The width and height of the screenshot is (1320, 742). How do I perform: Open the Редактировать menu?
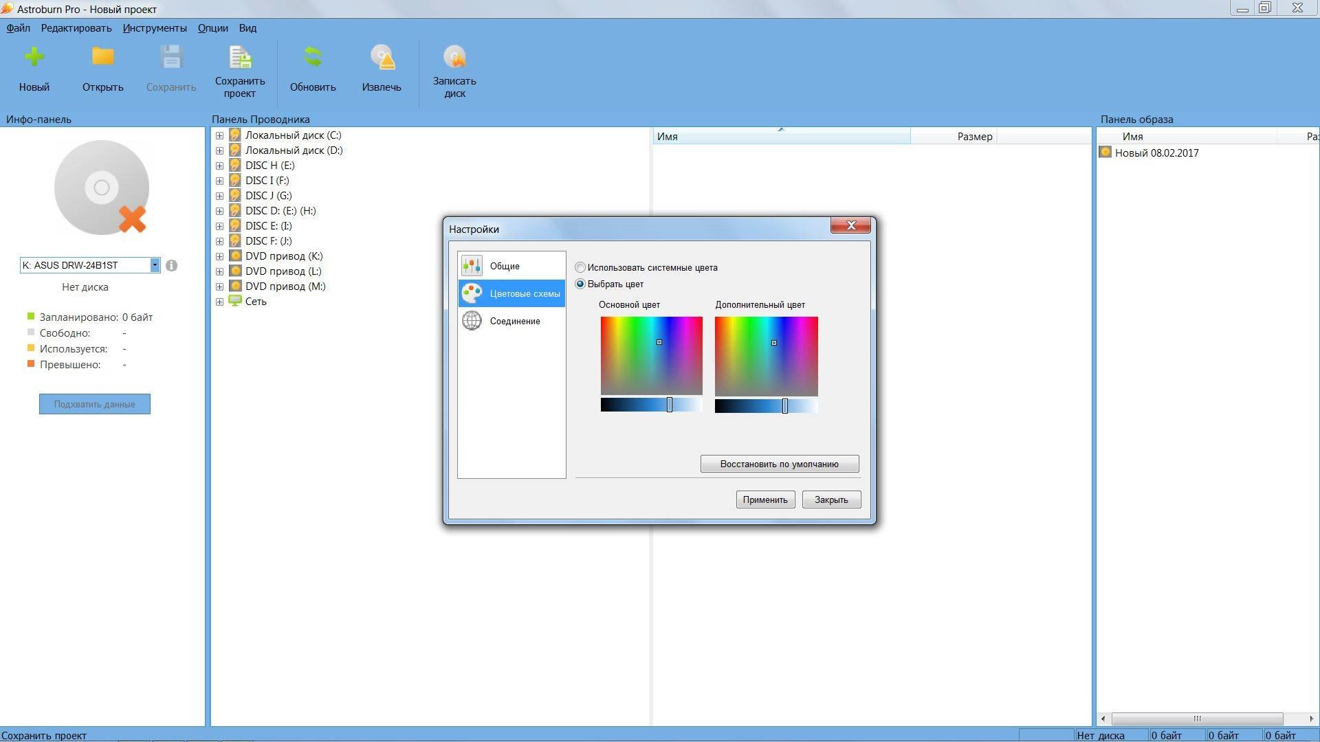pos(76,28)
